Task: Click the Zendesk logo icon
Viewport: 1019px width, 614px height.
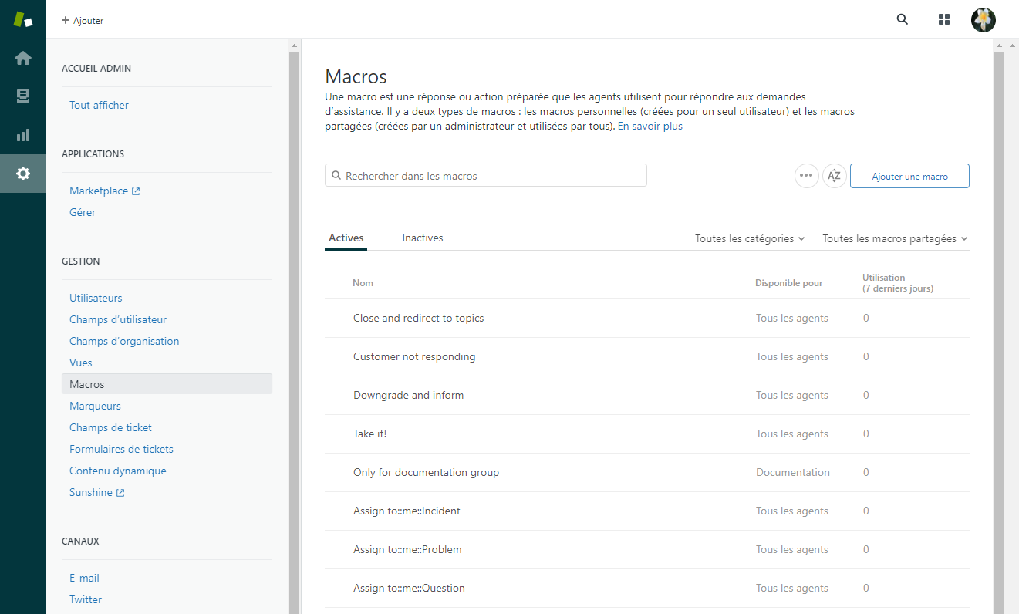Action: (x=23, y=20)
